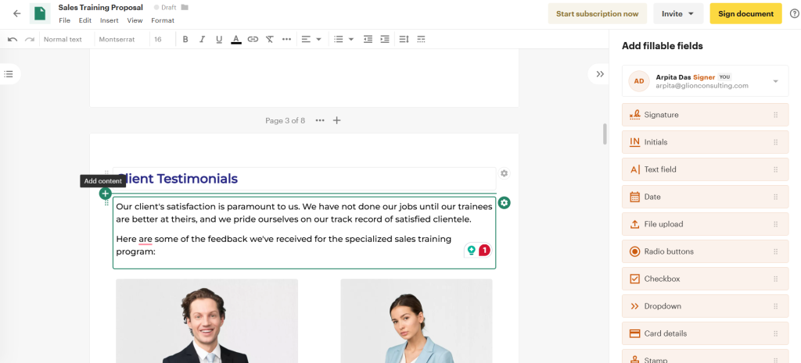
Task: Click the back arrow to leave document
Action: click(x=17, y=14)
